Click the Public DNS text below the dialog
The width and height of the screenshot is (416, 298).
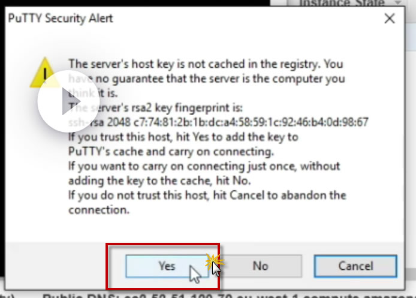pyautogui.click(x=228, y=296)
